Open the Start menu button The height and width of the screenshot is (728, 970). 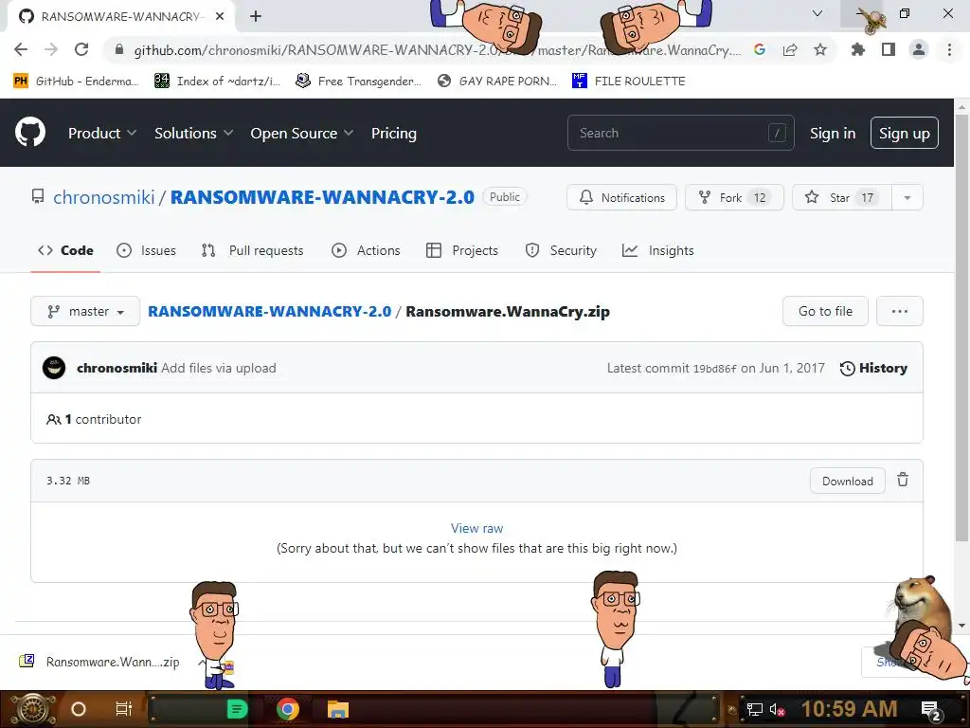32,709
